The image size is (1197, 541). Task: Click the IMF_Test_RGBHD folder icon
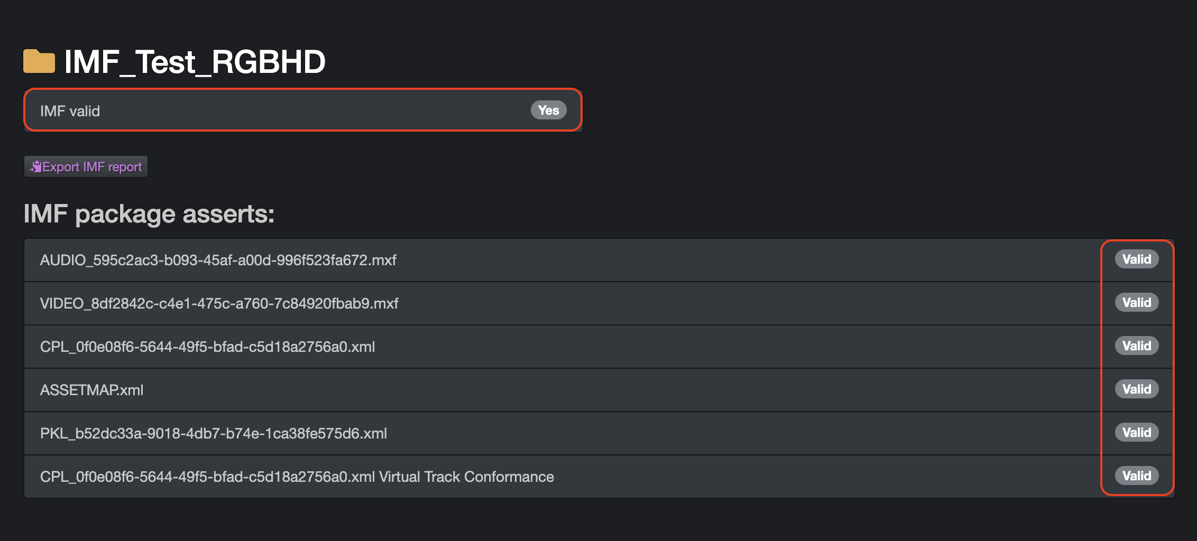[39, 61]
